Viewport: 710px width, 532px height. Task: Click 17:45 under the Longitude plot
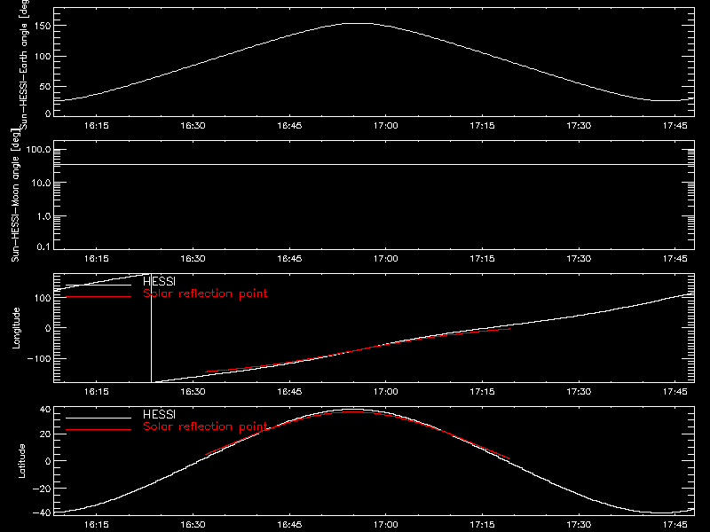(x=675, y=391)
